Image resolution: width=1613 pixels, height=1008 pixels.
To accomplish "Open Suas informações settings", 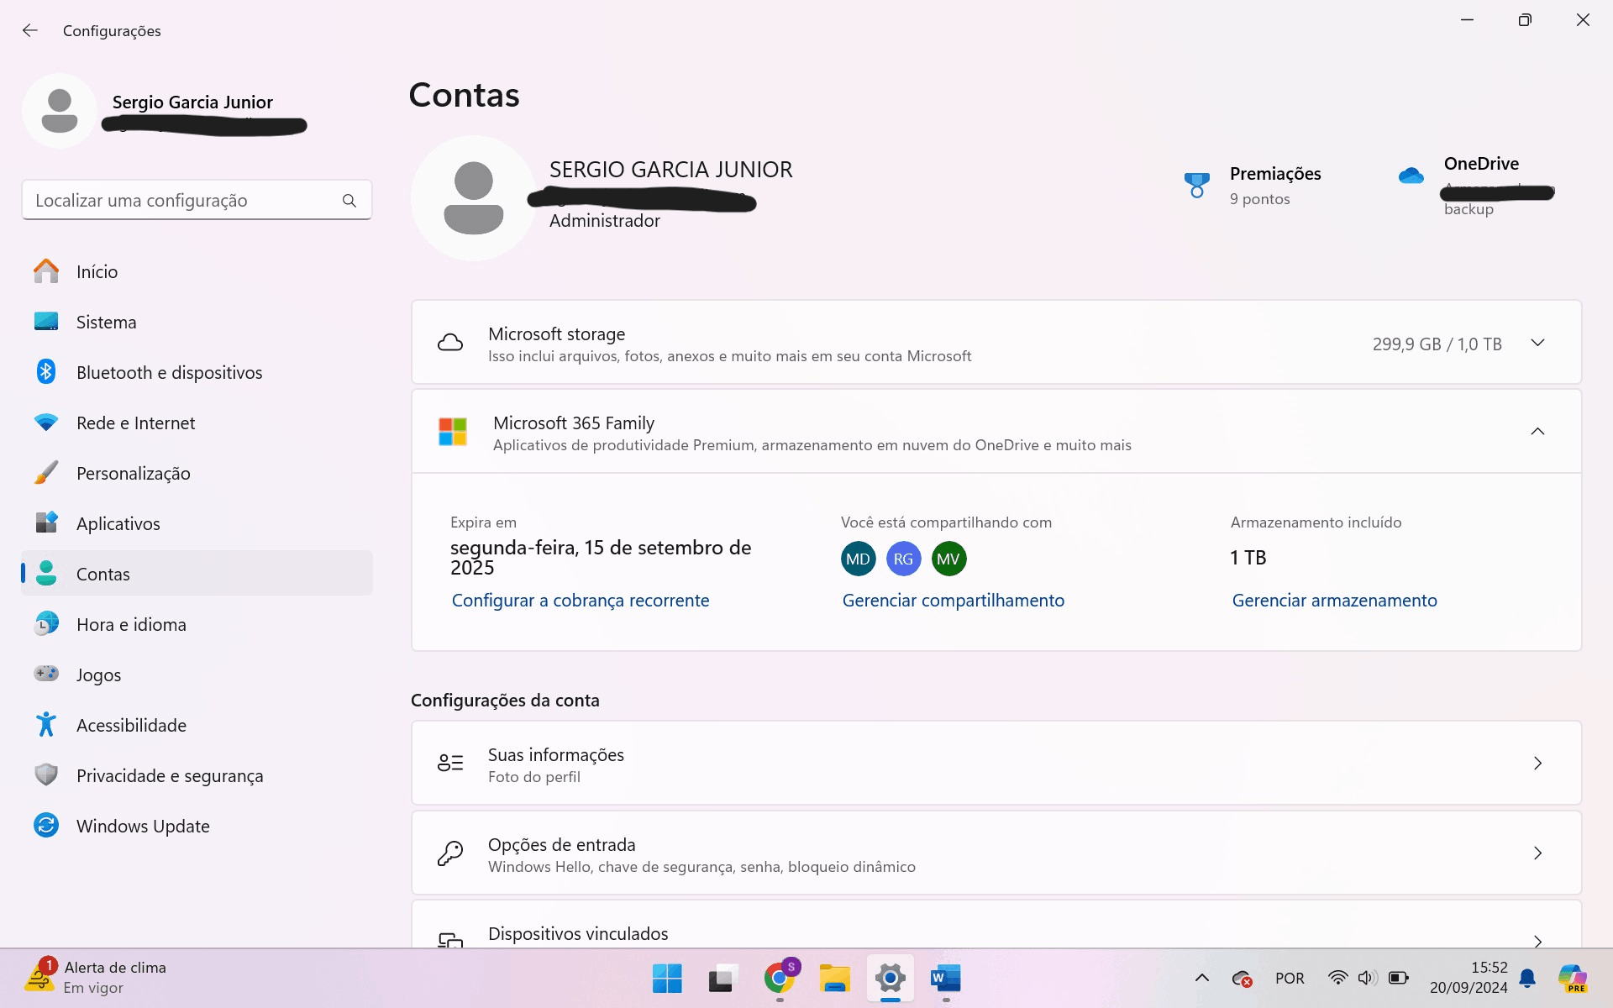I will [996, 764].
